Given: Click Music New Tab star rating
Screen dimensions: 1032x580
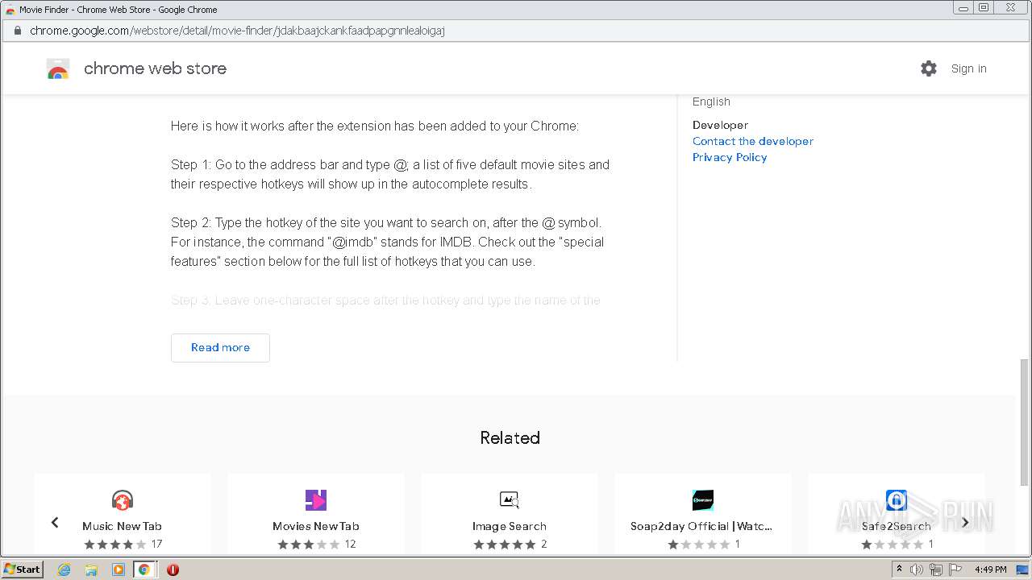Looking at the screenshot, I should tap(115, 545).
